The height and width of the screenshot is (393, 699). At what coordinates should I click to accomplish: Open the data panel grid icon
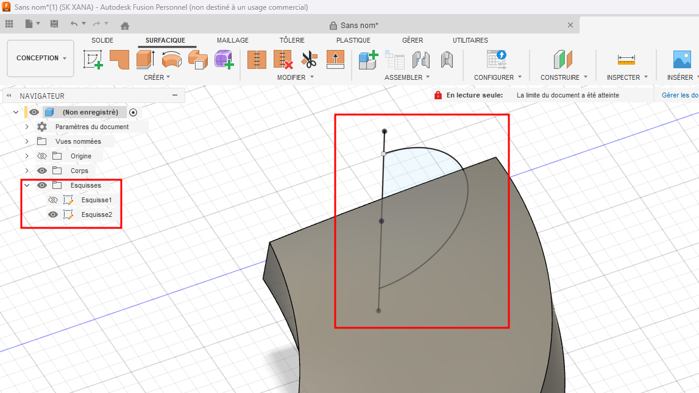point(9,24)
